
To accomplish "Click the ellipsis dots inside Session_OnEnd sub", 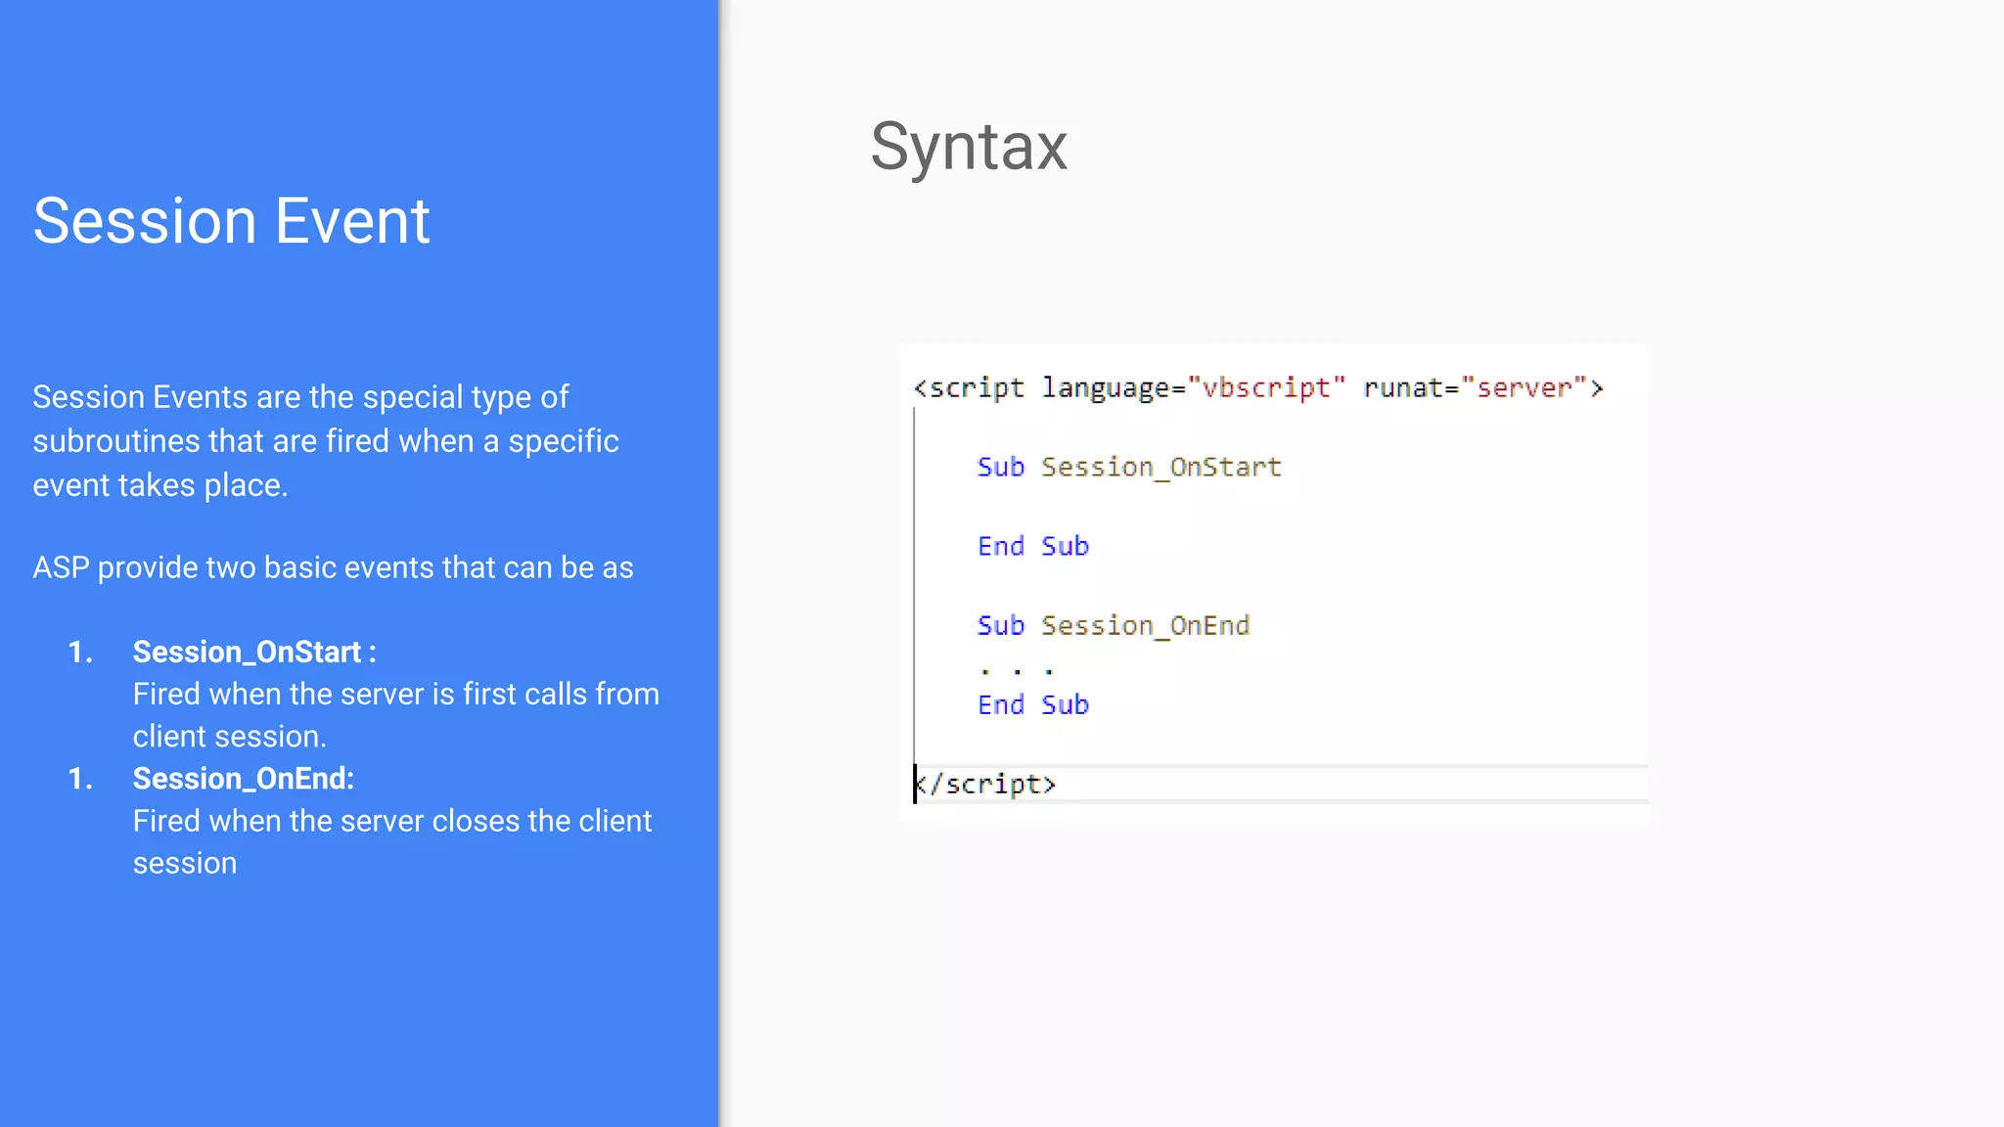I will pyautogui.click(x=1017, y=671).
